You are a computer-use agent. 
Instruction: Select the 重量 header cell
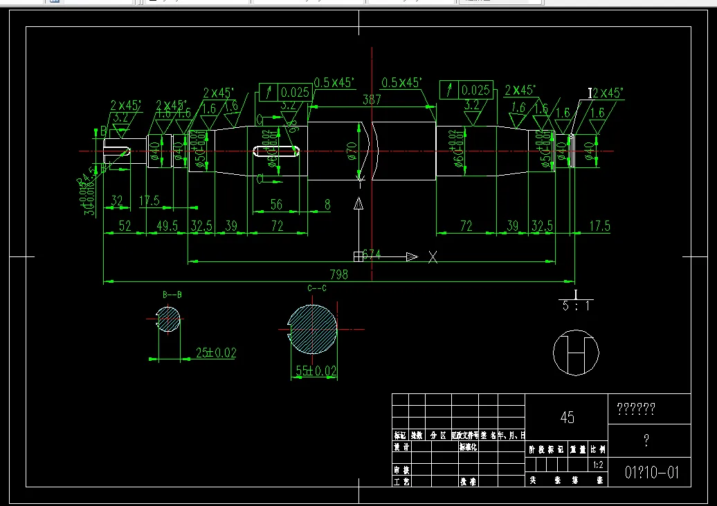(577, 449)
